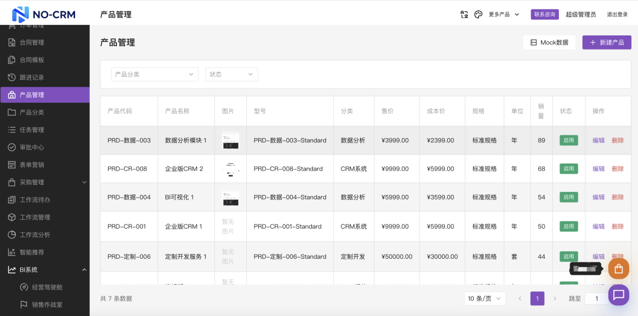Click the 经营驾驶舱 gauge icon

tap(24, 287)
